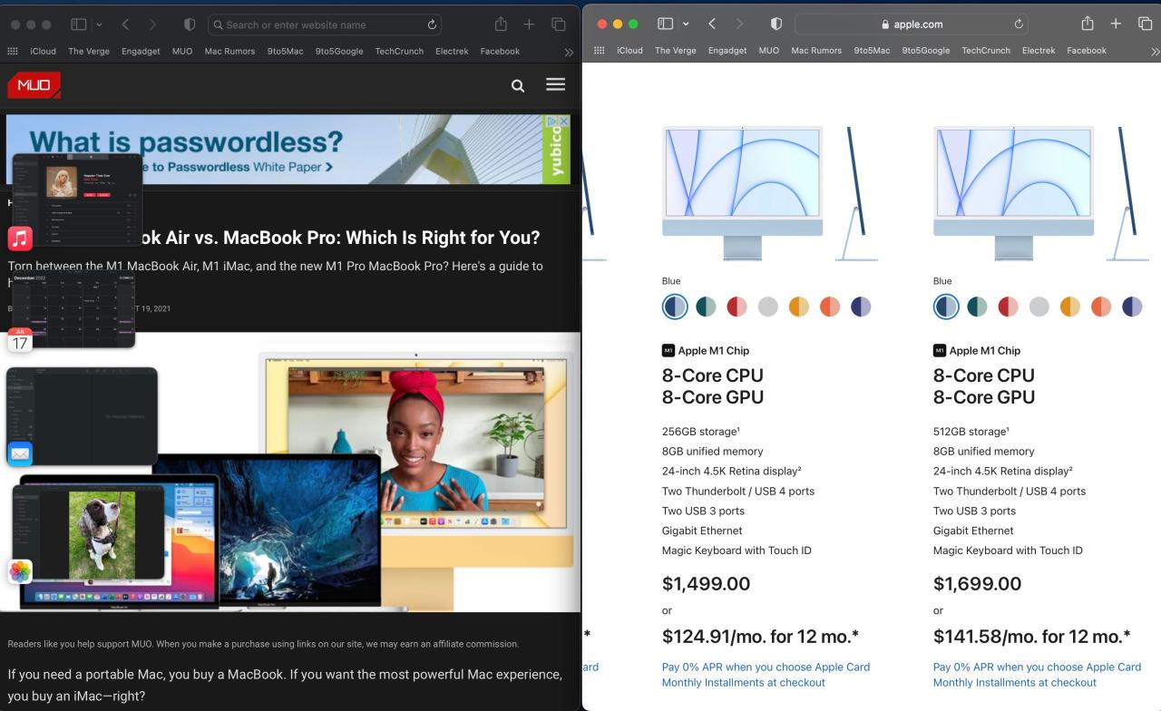1161x711 pixels.
Task: Select the purple color for the $1,699 iMac
Action: tap(1132, 307)
